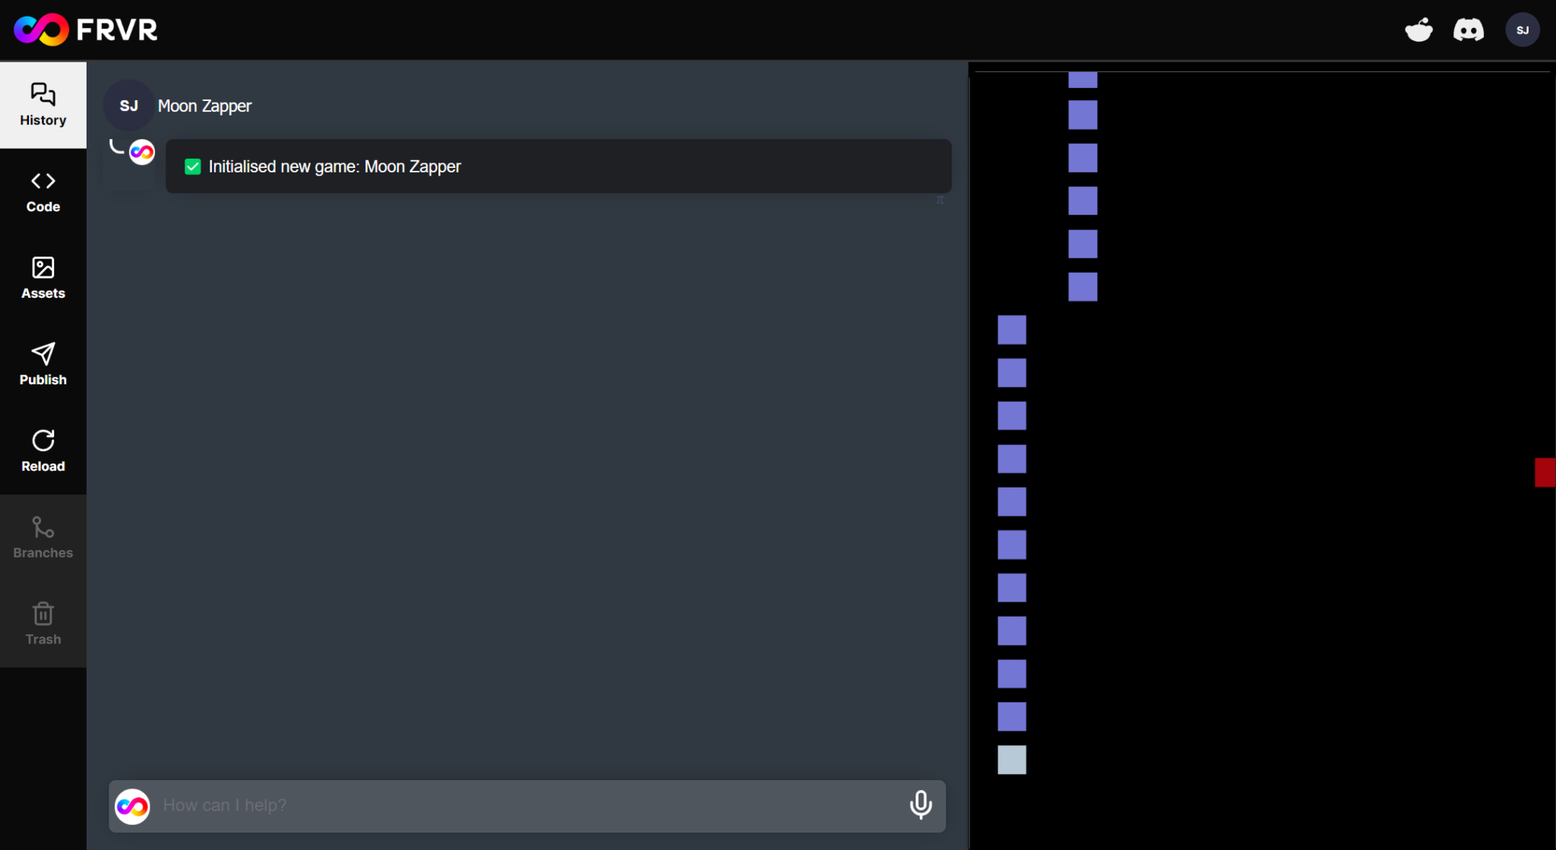Screen dimensions: 1556x850
Task: Click the red square in game preview
Action: coord(1545,472)
